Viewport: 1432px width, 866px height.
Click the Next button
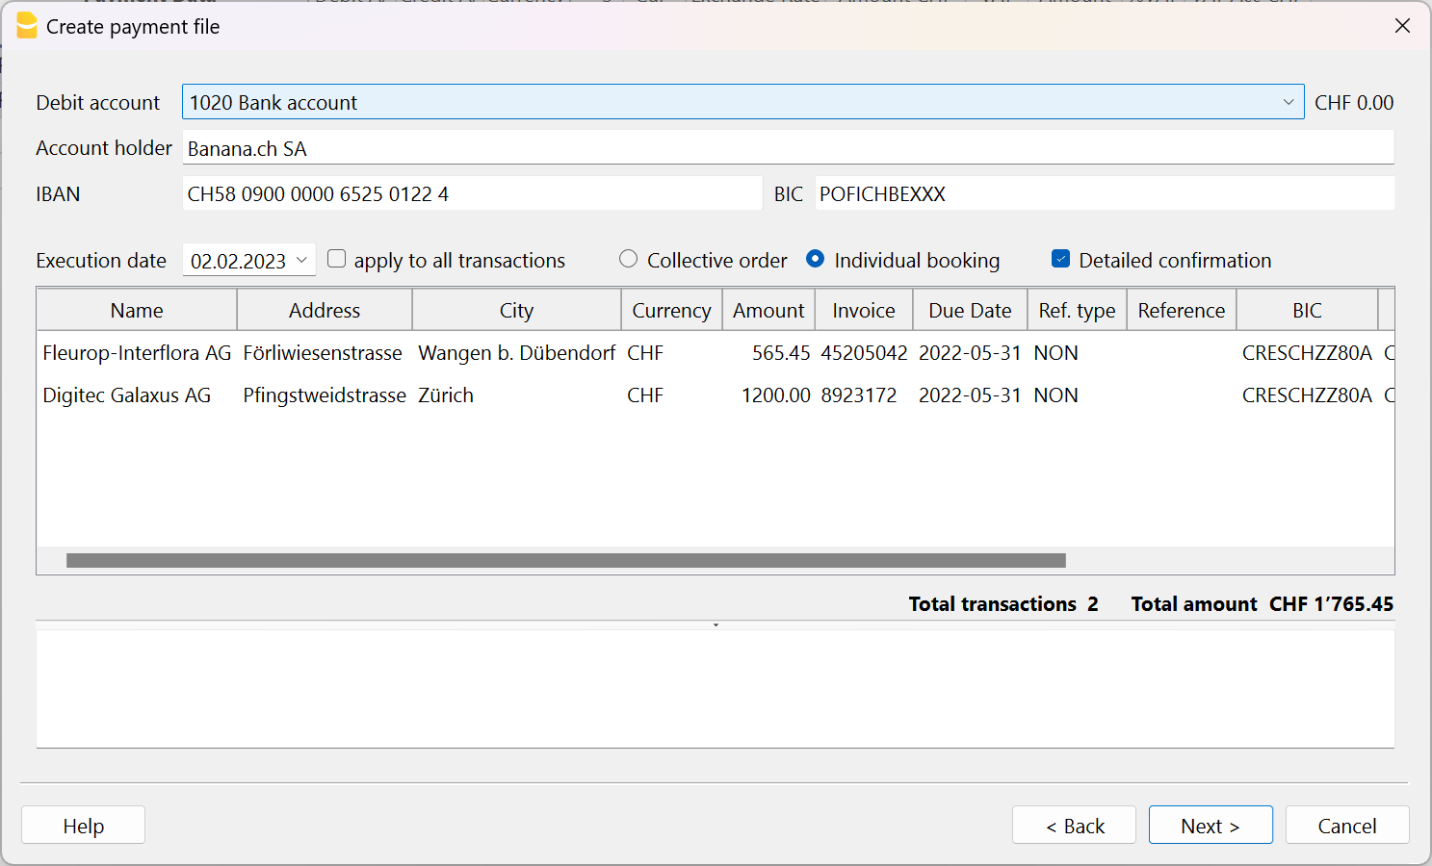(1211, 825)
